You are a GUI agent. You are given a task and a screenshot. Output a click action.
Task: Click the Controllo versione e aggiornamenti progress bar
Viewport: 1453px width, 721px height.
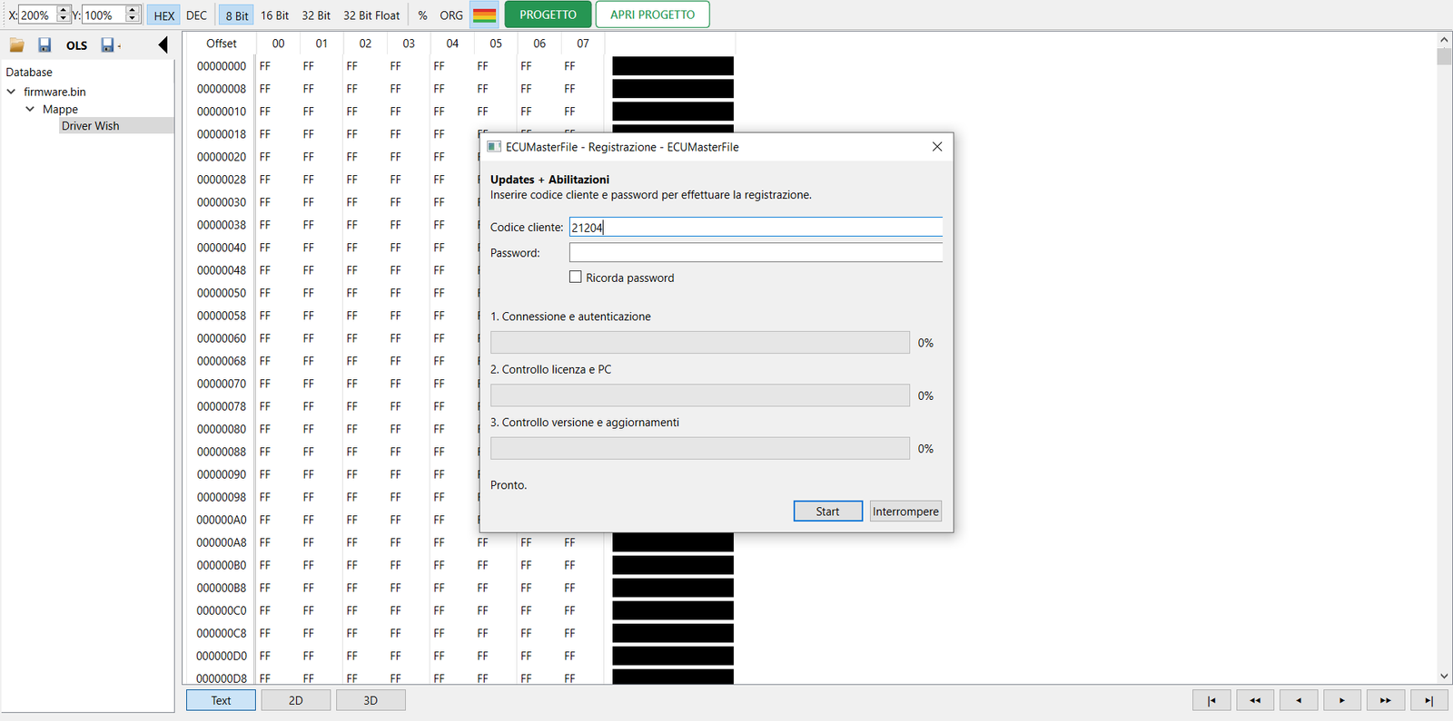pos(700,448)
